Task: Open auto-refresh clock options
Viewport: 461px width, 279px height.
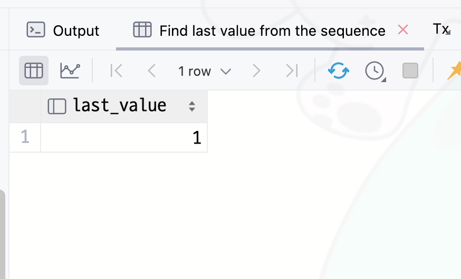Action: click(375, 71)
